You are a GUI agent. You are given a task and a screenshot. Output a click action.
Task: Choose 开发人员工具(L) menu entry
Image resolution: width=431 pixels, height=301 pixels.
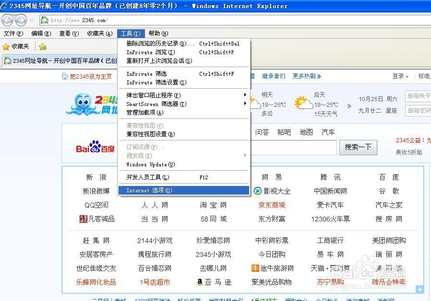coord(184,177)
